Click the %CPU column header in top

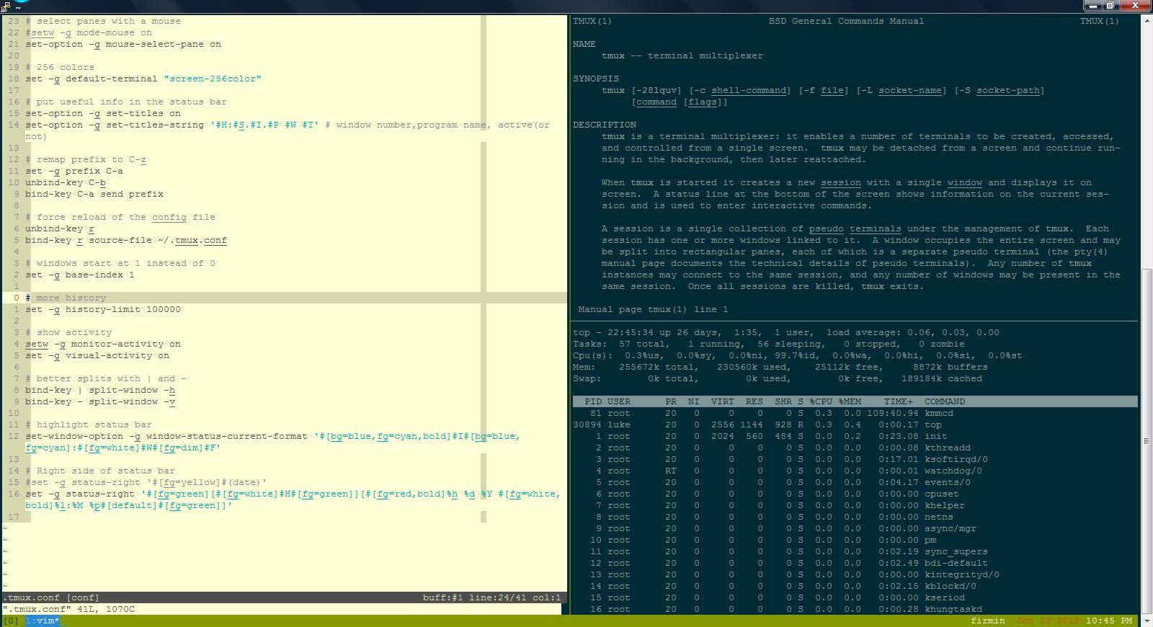point(820,401)
